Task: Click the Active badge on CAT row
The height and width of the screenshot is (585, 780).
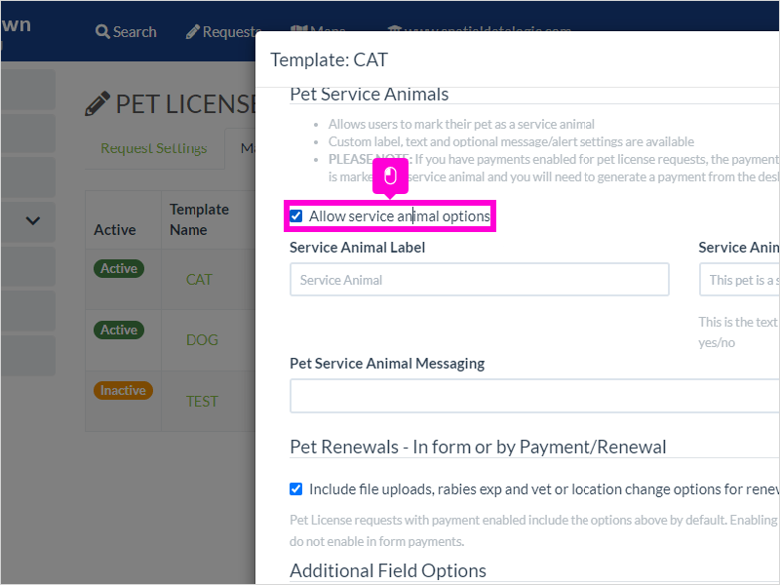Action: point(119,269)
